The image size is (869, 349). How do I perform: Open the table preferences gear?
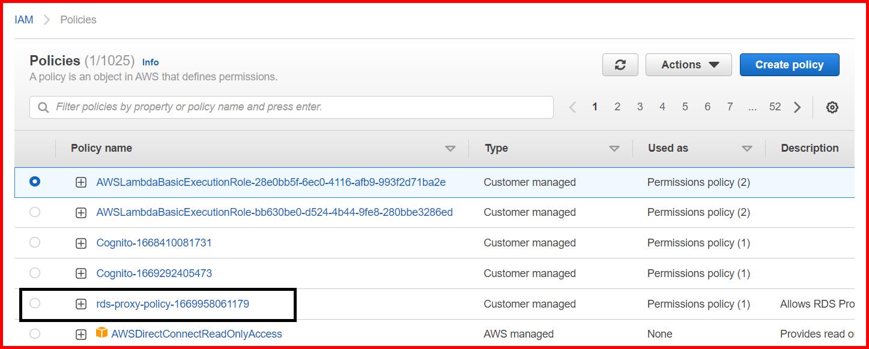pyautogui.click(x=832, y=106)
